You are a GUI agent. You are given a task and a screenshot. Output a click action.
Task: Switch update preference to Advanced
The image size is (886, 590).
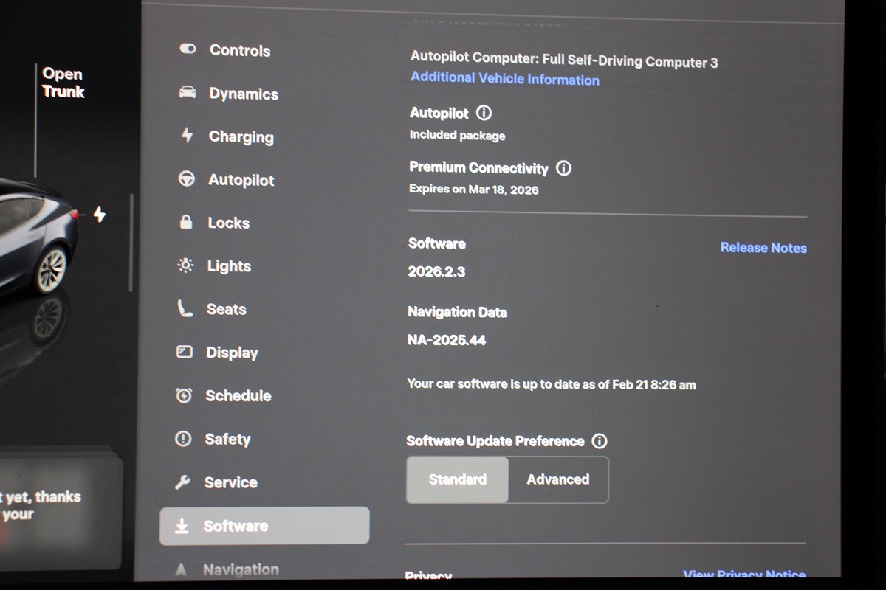coord(558,479)
